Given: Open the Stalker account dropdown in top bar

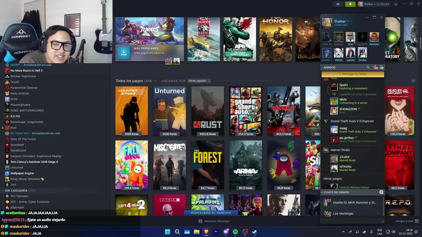Looking at the screenshot, I should (369, 4).
